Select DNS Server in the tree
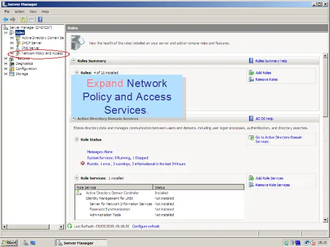This screenshot has width=330, height=247. click(x=30, y=48)
